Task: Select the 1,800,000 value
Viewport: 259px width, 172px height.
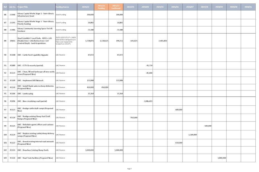Action: point(222,158)
